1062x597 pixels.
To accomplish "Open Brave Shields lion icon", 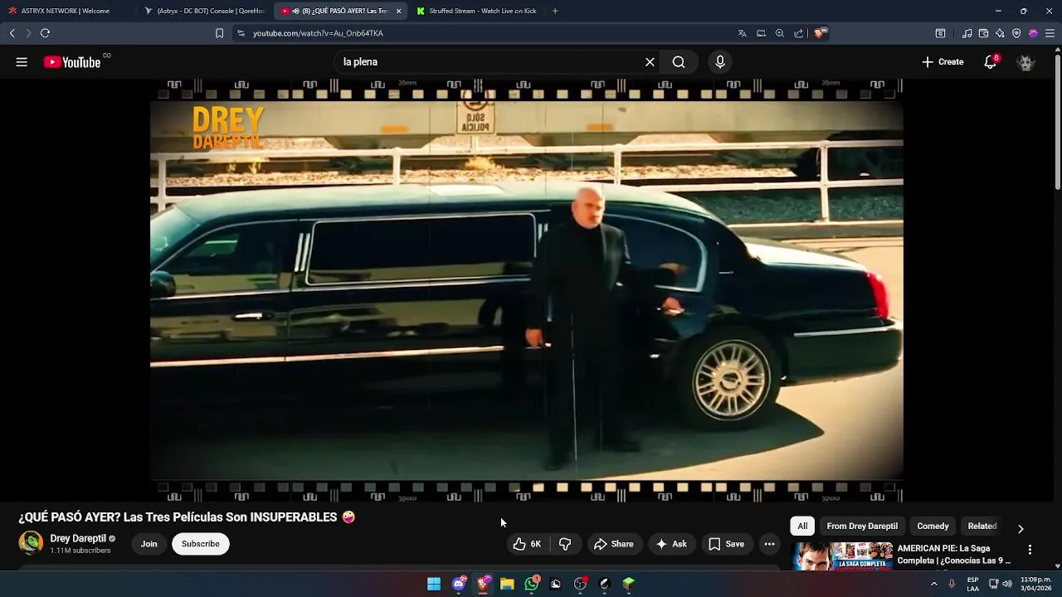I will pyautogui.click(x=820, y=33).
